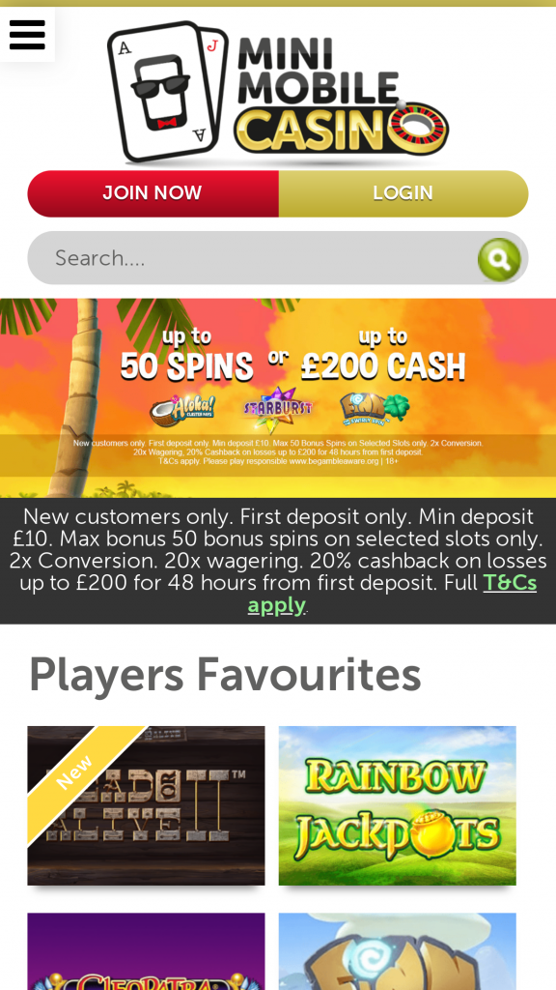Click the Players Favourites heading
This screenshot has width=556, height=990.
tap(224, 676)
